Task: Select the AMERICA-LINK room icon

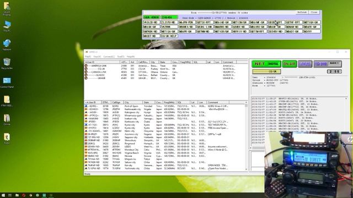Action: click(x=86, y=66)
